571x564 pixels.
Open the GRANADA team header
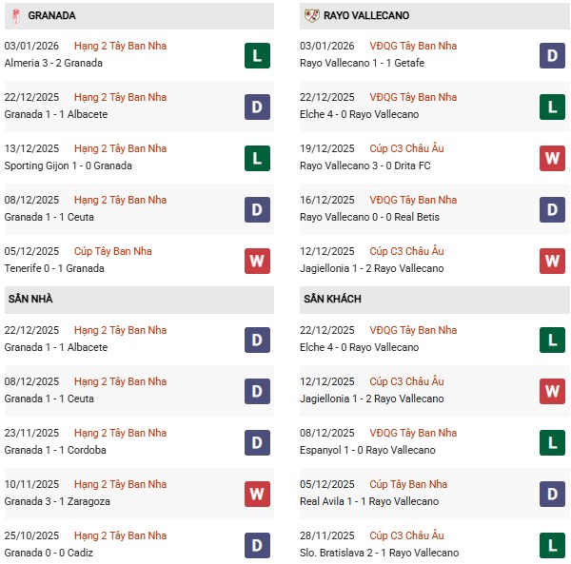pos(52,15)
